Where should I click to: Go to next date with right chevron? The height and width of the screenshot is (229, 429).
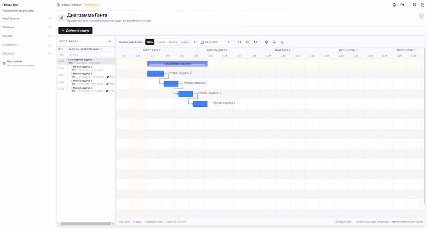(x=229, y=42)
